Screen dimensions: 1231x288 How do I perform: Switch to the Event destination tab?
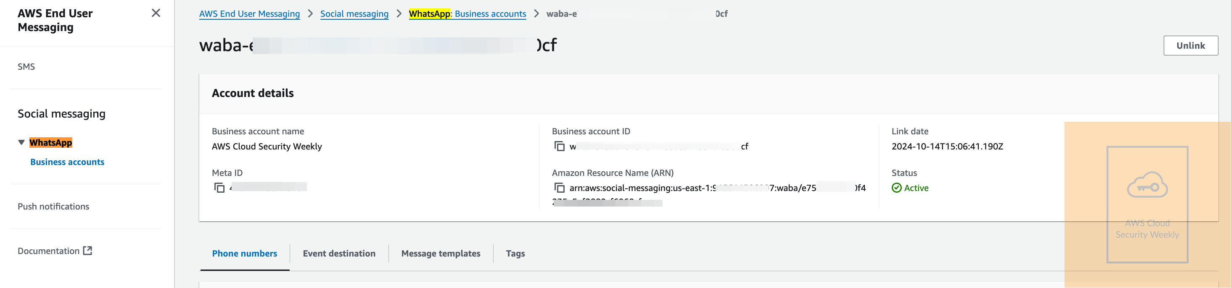339,254
